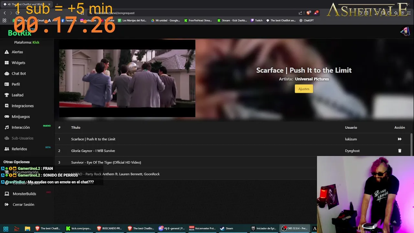The height and width of the screenshot is (233, 414).
Task: Open the 'Los Manijas del Rol...' bookmark
Action: 132,20
